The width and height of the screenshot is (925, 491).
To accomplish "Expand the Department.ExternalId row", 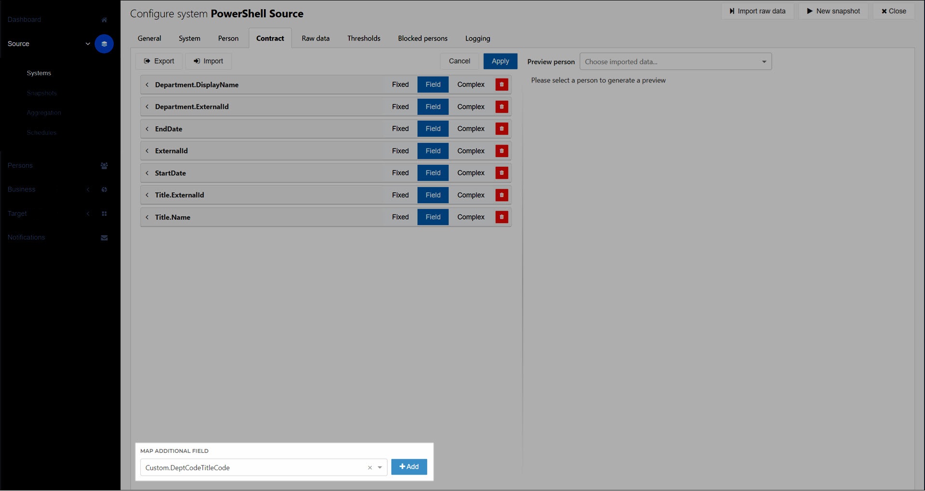I will pos(147,107).
